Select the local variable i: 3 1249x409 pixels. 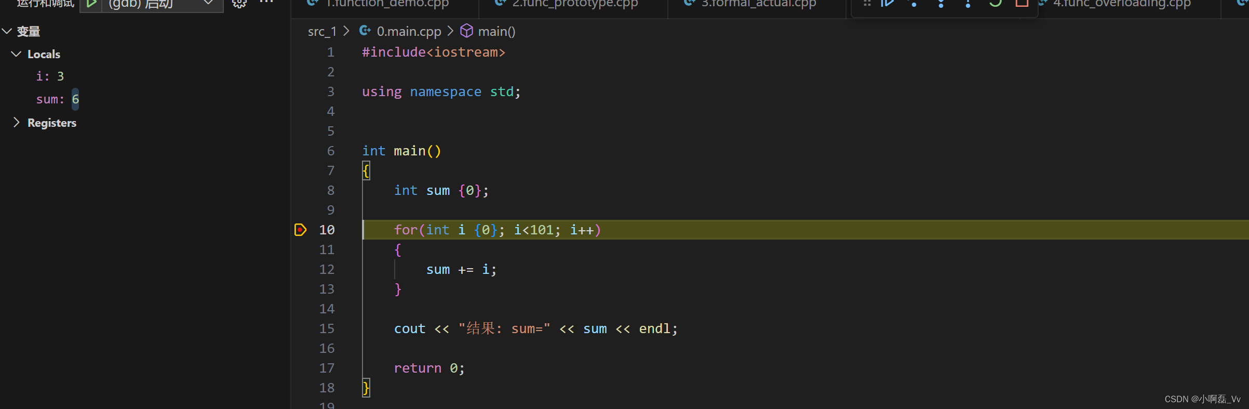point(50,76)
